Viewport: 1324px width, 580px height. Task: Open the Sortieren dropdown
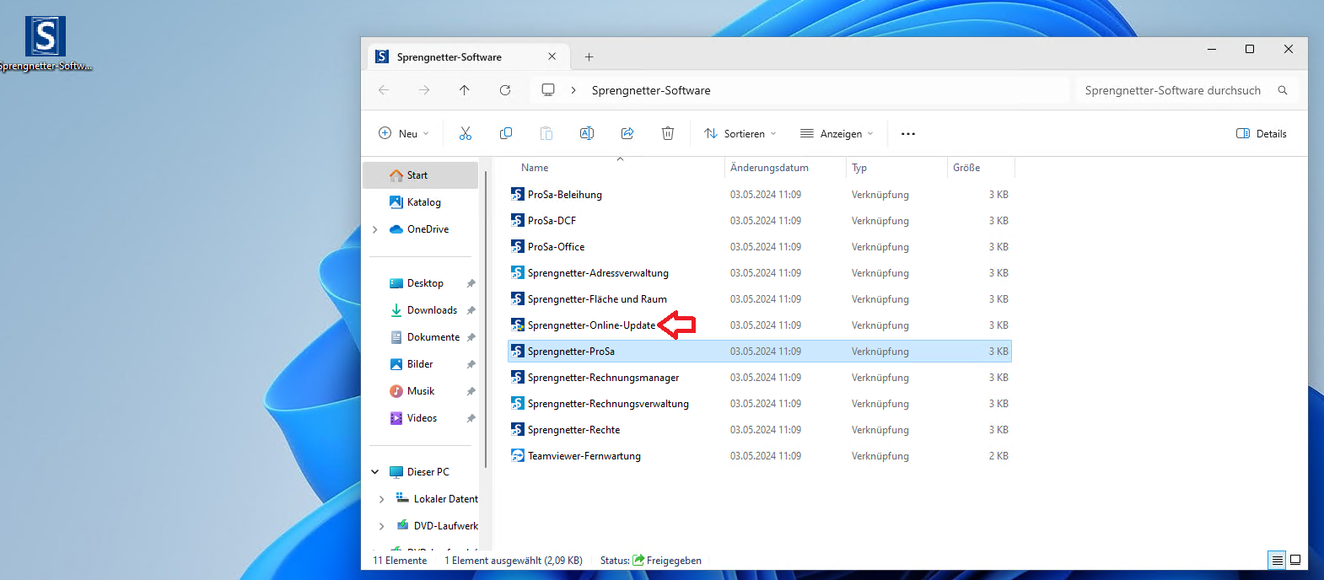740,133
